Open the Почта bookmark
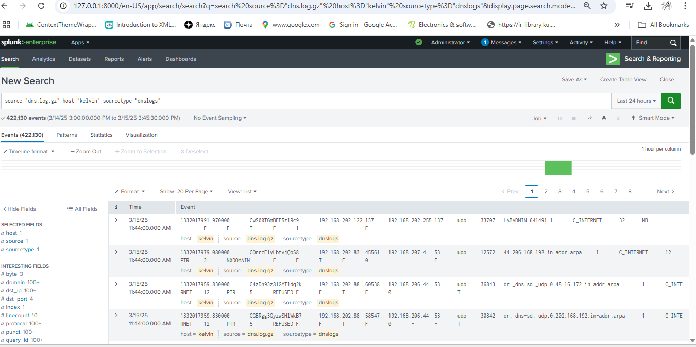The height and width of the screenshot is (347, 696). 238,24
